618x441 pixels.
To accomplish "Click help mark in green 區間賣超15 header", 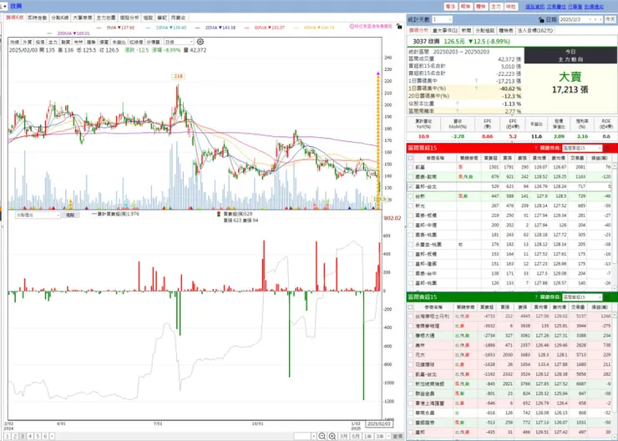I will tap(535, 297).
